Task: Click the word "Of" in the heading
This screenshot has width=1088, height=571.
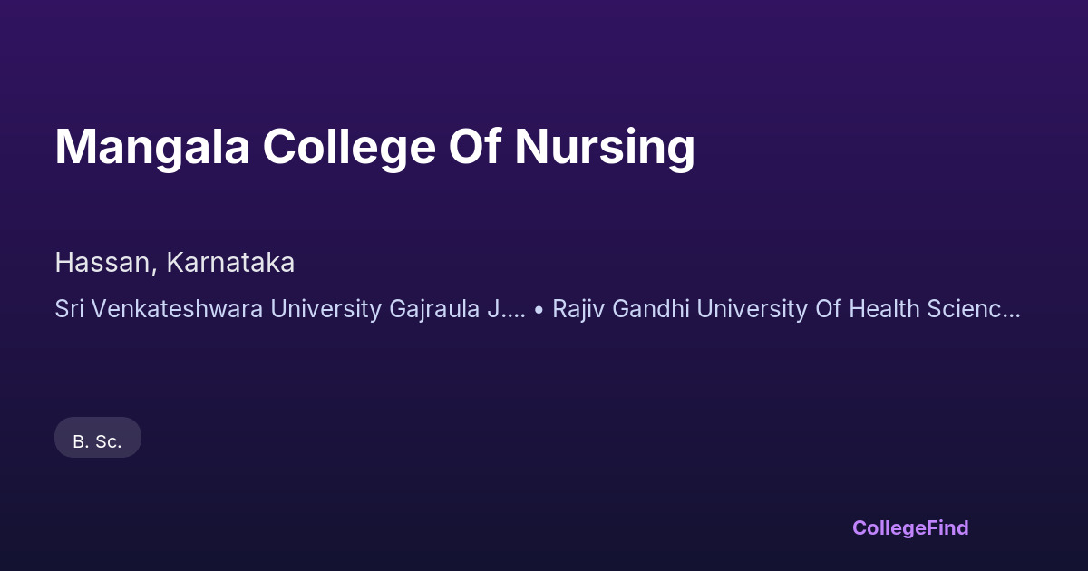Action: click(x=473, y=147)
